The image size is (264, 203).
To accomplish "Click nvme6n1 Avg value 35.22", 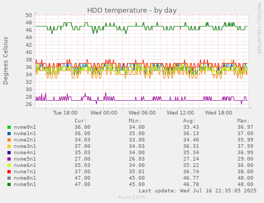I will pyautogui.click(x=191, y=165).
